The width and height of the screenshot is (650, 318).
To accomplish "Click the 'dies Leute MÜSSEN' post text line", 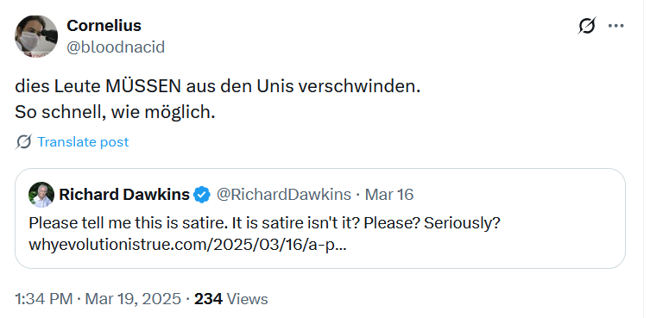I will pos(218,86).
